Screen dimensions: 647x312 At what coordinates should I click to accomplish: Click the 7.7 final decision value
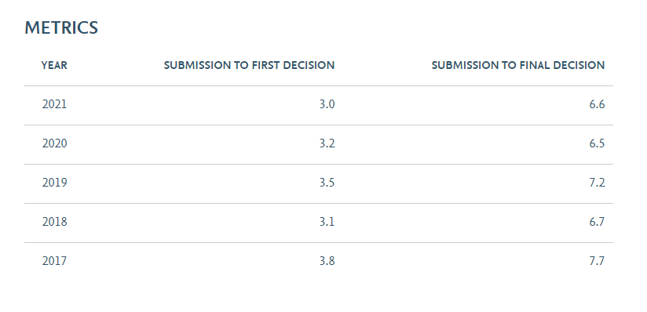click(x=597, y=261)
